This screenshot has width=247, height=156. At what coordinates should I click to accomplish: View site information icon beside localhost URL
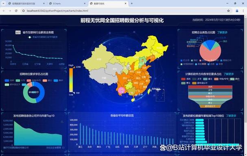(24, 11)
